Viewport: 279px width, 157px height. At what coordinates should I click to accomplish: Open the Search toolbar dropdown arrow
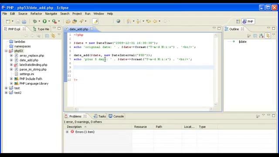point(86,21)
